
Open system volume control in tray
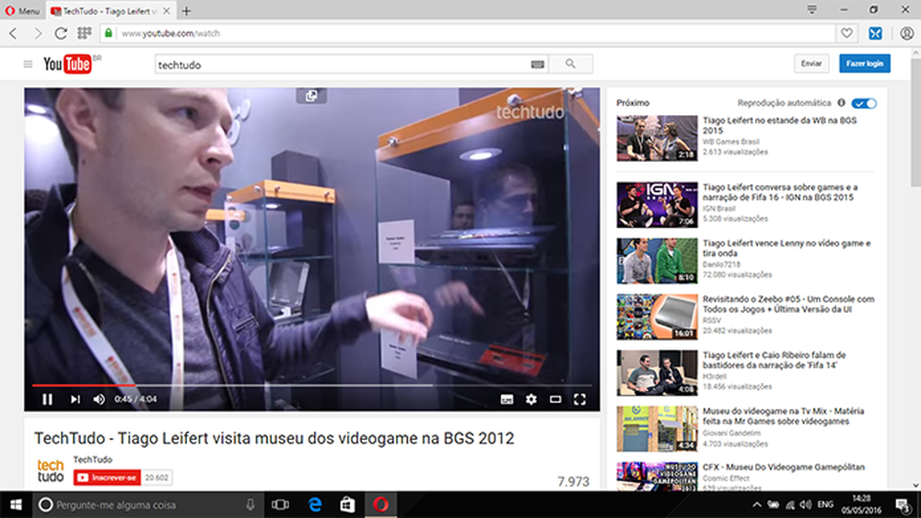point(806,504)
